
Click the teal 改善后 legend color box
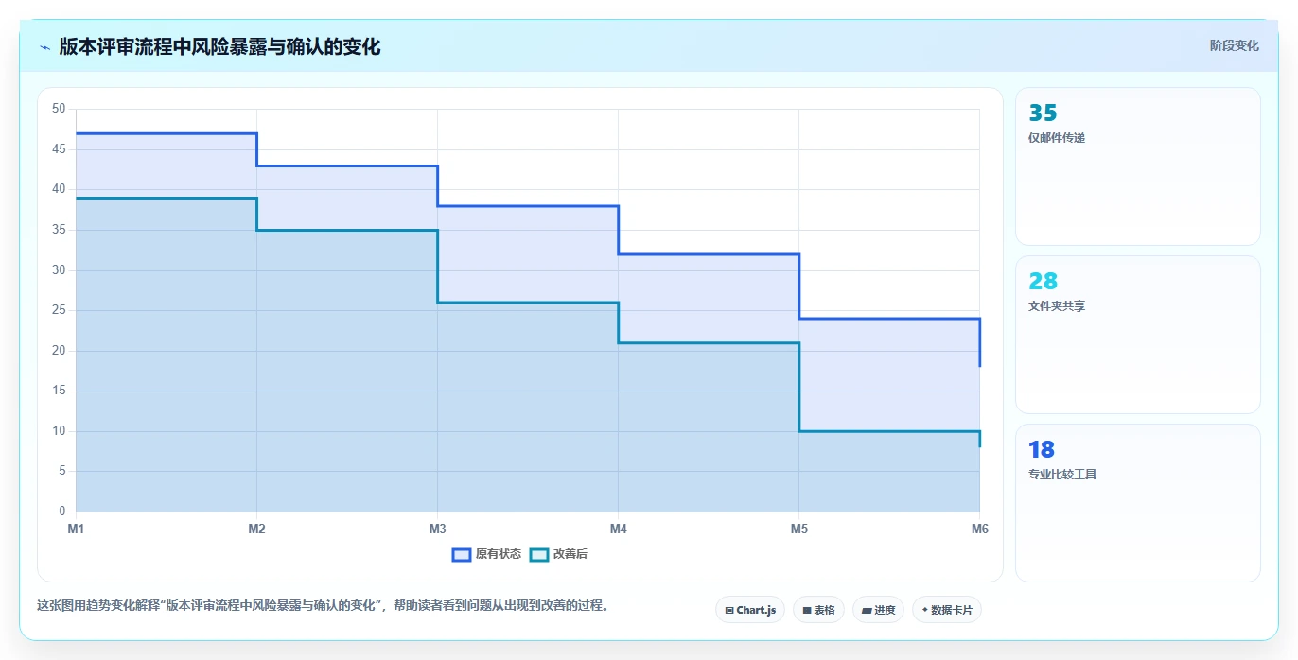coord(538,554)
